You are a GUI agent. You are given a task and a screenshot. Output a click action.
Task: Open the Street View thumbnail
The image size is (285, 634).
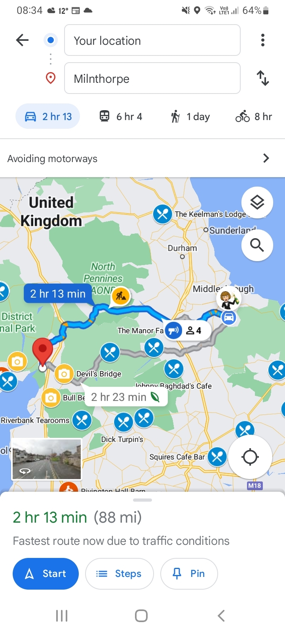pyautogui.click(x=47, y=459)
